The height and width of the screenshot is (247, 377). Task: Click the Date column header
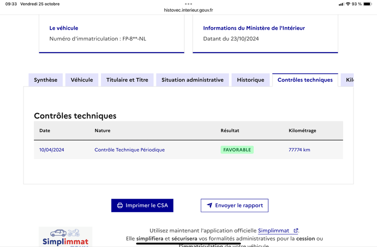(x=45, y=131)
